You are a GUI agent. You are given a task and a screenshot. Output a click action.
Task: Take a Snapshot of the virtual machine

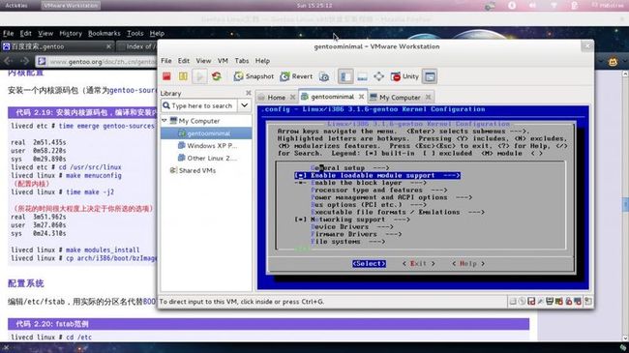[x=254, y=76]
